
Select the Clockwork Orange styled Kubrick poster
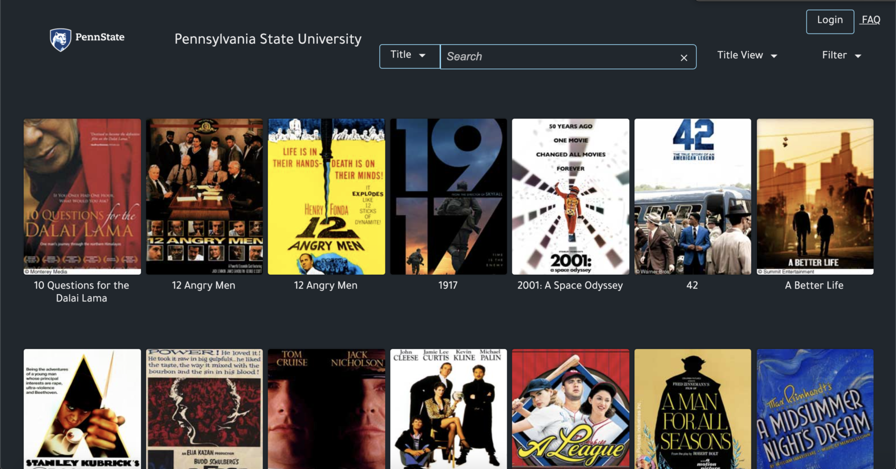click(x=82, y=410)
